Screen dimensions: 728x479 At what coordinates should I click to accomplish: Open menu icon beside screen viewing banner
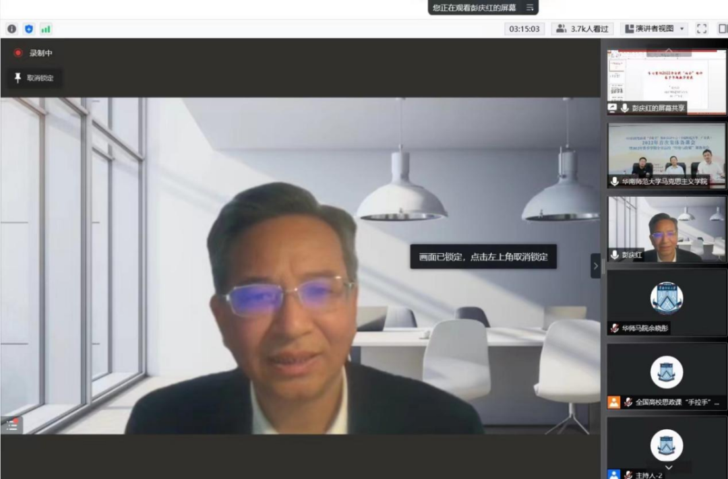(x=530, y=7)
